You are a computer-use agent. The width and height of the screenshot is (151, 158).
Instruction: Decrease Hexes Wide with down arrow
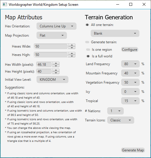point(72,48)
